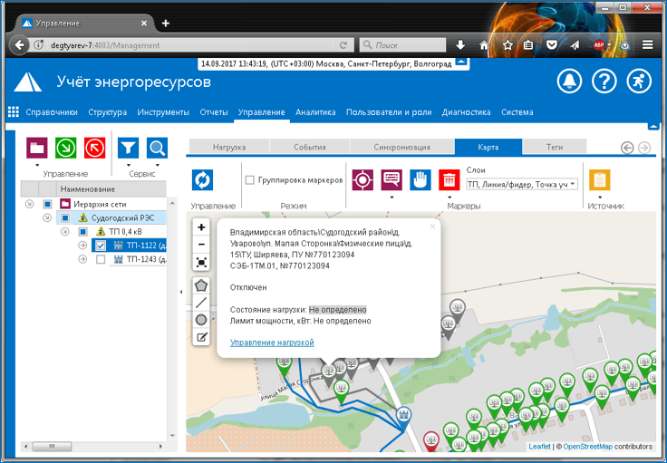Enable the Группировка маркеров checkbox
667x463 pixels.
pyautogui.click(x=250, y=180)
